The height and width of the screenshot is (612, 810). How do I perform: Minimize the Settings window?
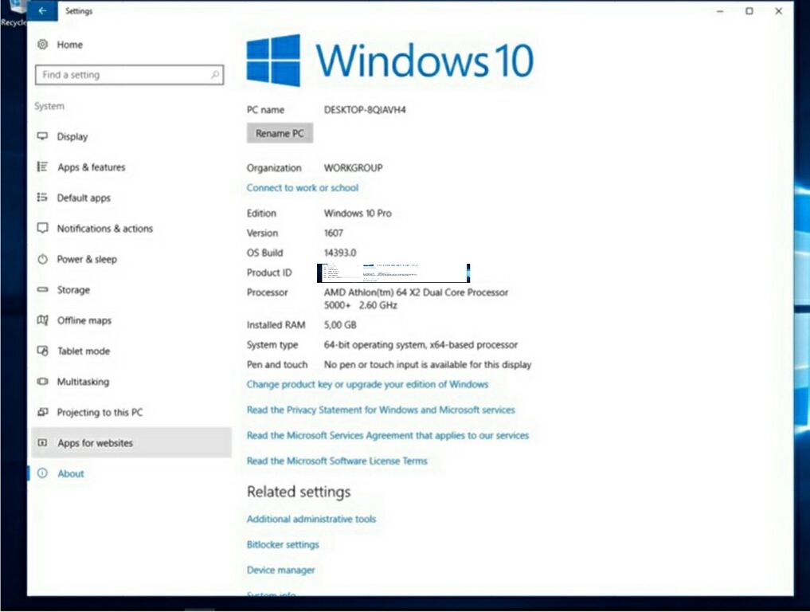(x=719, y=11)
